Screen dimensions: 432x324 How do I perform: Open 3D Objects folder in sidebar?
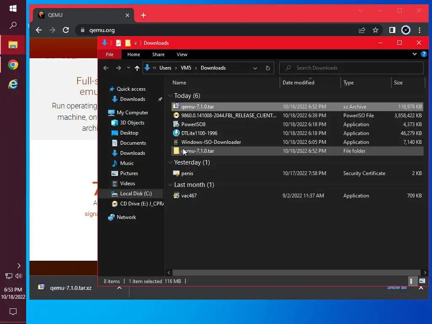132,123
